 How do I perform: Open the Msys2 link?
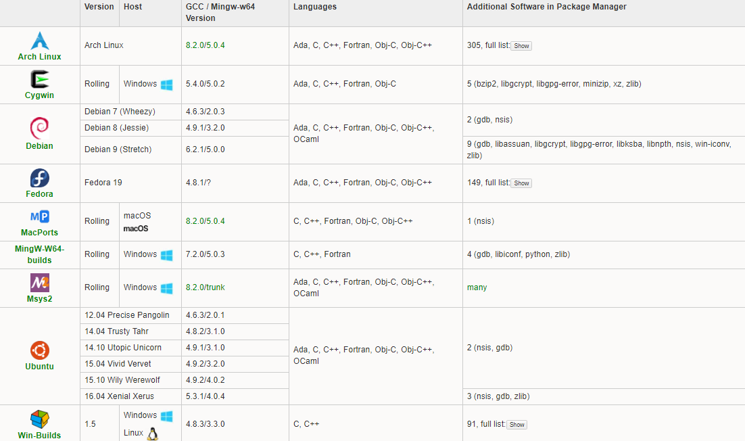tap(39, 299)
